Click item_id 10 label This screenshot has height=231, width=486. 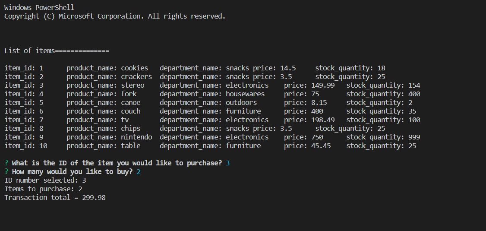pos(26,146)
